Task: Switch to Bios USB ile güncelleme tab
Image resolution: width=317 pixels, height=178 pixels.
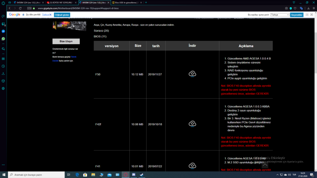Action: coord(127,2)
